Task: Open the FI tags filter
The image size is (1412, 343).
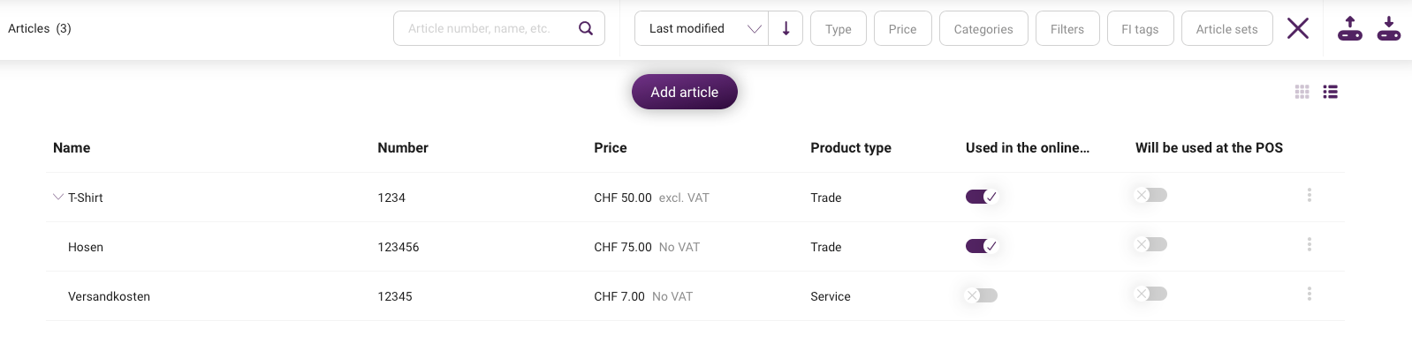Action: coord(1140,28)
